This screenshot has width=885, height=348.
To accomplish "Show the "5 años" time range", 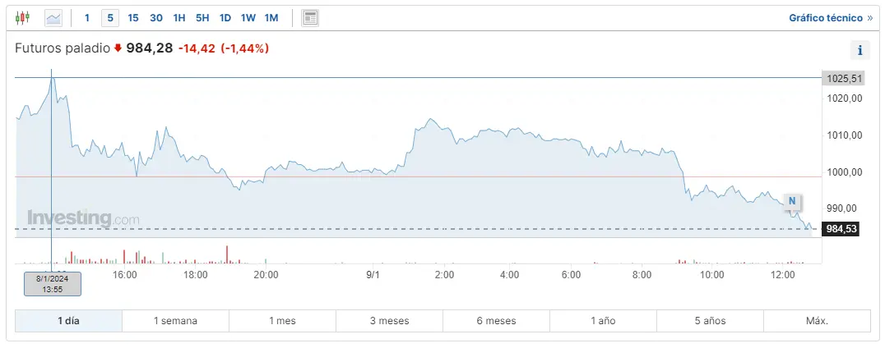I will (710, 321).
